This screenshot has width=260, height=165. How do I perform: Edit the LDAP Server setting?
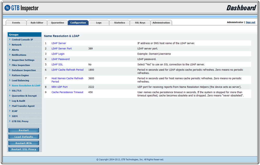[59, 43]
